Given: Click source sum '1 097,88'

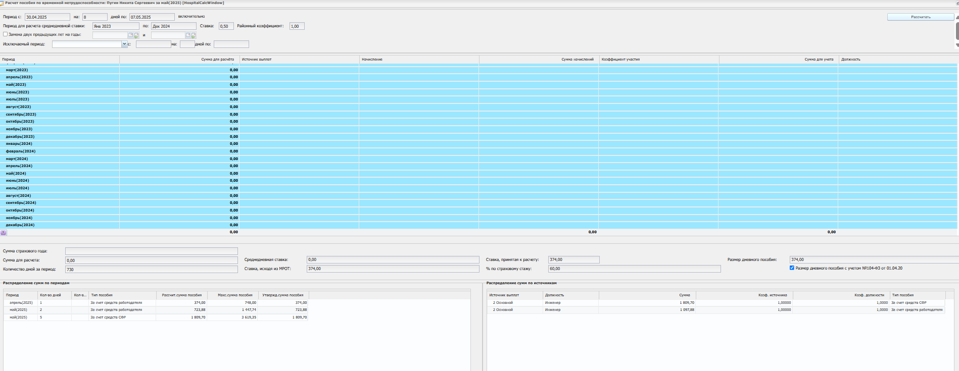Looking at the screenshot, I should [x=687, y=310].
